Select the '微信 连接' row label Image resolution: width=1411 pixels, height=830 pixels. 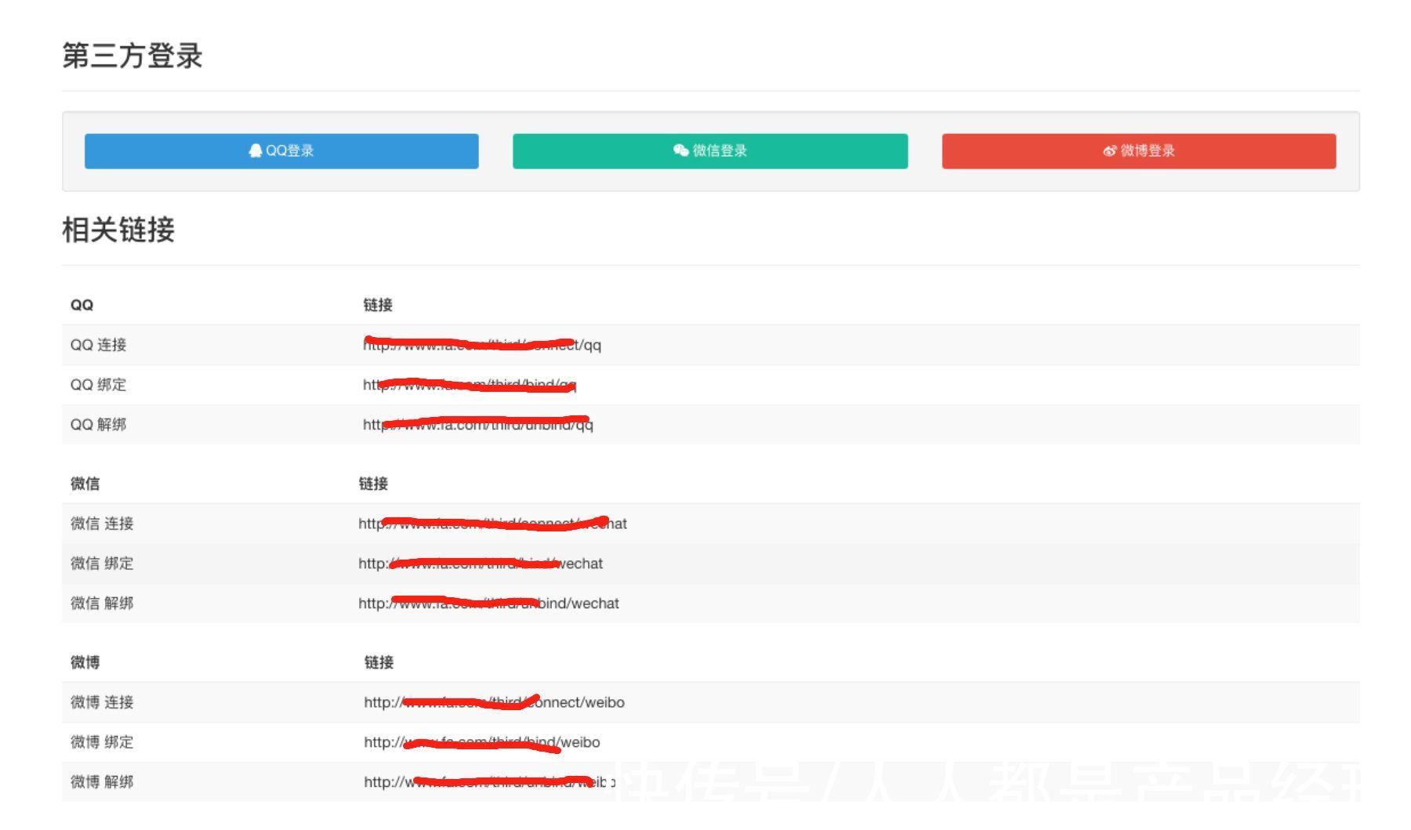point(102,524)
